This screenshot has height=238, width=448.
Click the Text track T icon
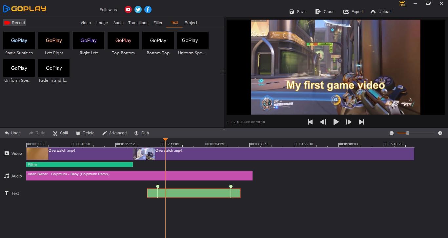pos(7,193)
